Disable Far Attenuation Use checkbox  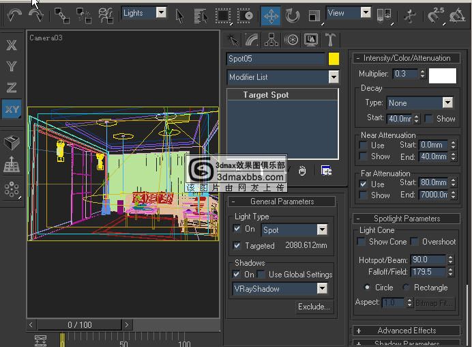(x=364, y=184)
